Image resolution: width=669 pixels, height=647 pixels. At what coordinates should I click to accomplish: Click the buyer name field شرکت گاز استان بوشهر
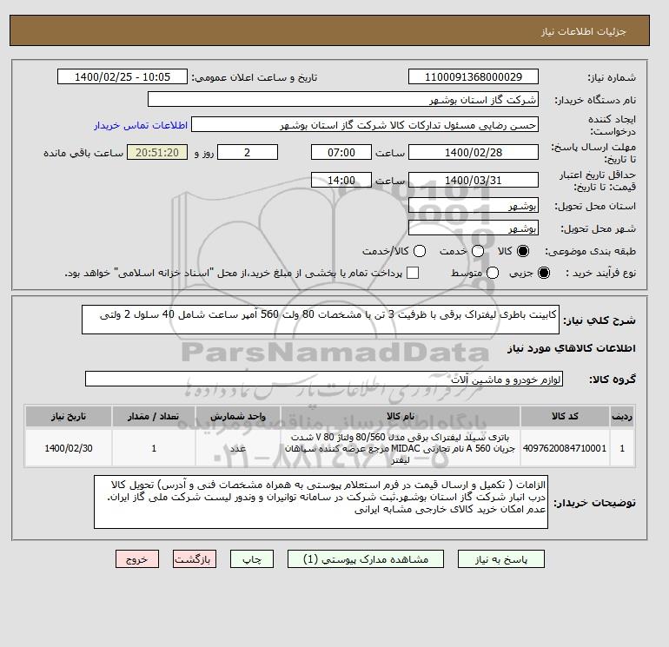pyautogui.click(x=343, y=99)
